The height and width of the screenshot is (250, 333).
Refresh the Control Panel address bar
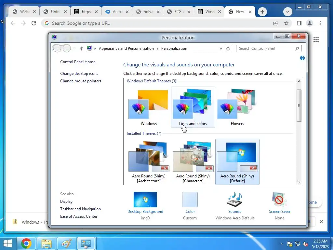228,49
